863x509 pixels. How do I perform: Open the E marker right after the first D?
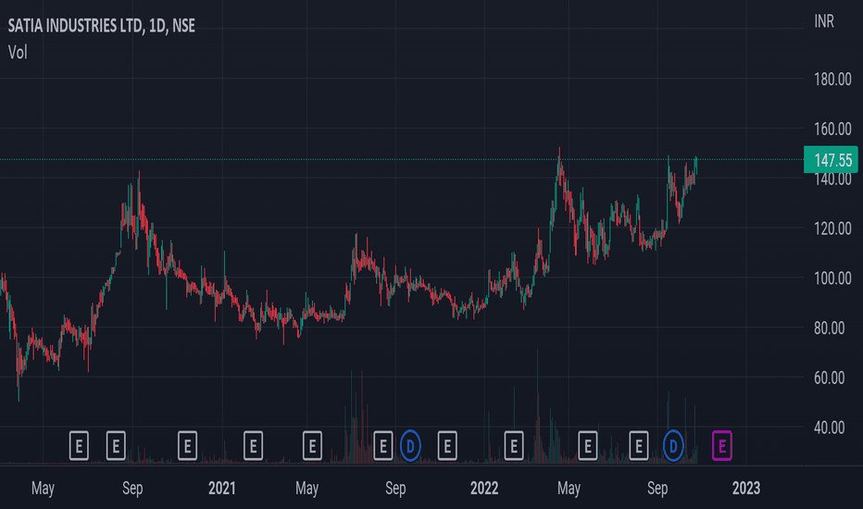[447, 446]
